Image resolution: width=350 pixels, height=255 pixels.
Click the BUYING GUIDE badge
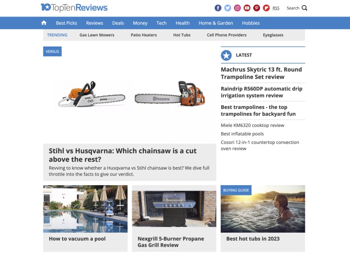(236, 190)
